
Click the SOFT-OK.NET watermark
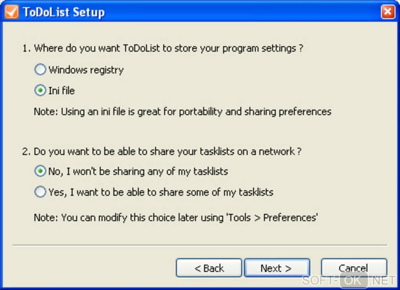349,281
